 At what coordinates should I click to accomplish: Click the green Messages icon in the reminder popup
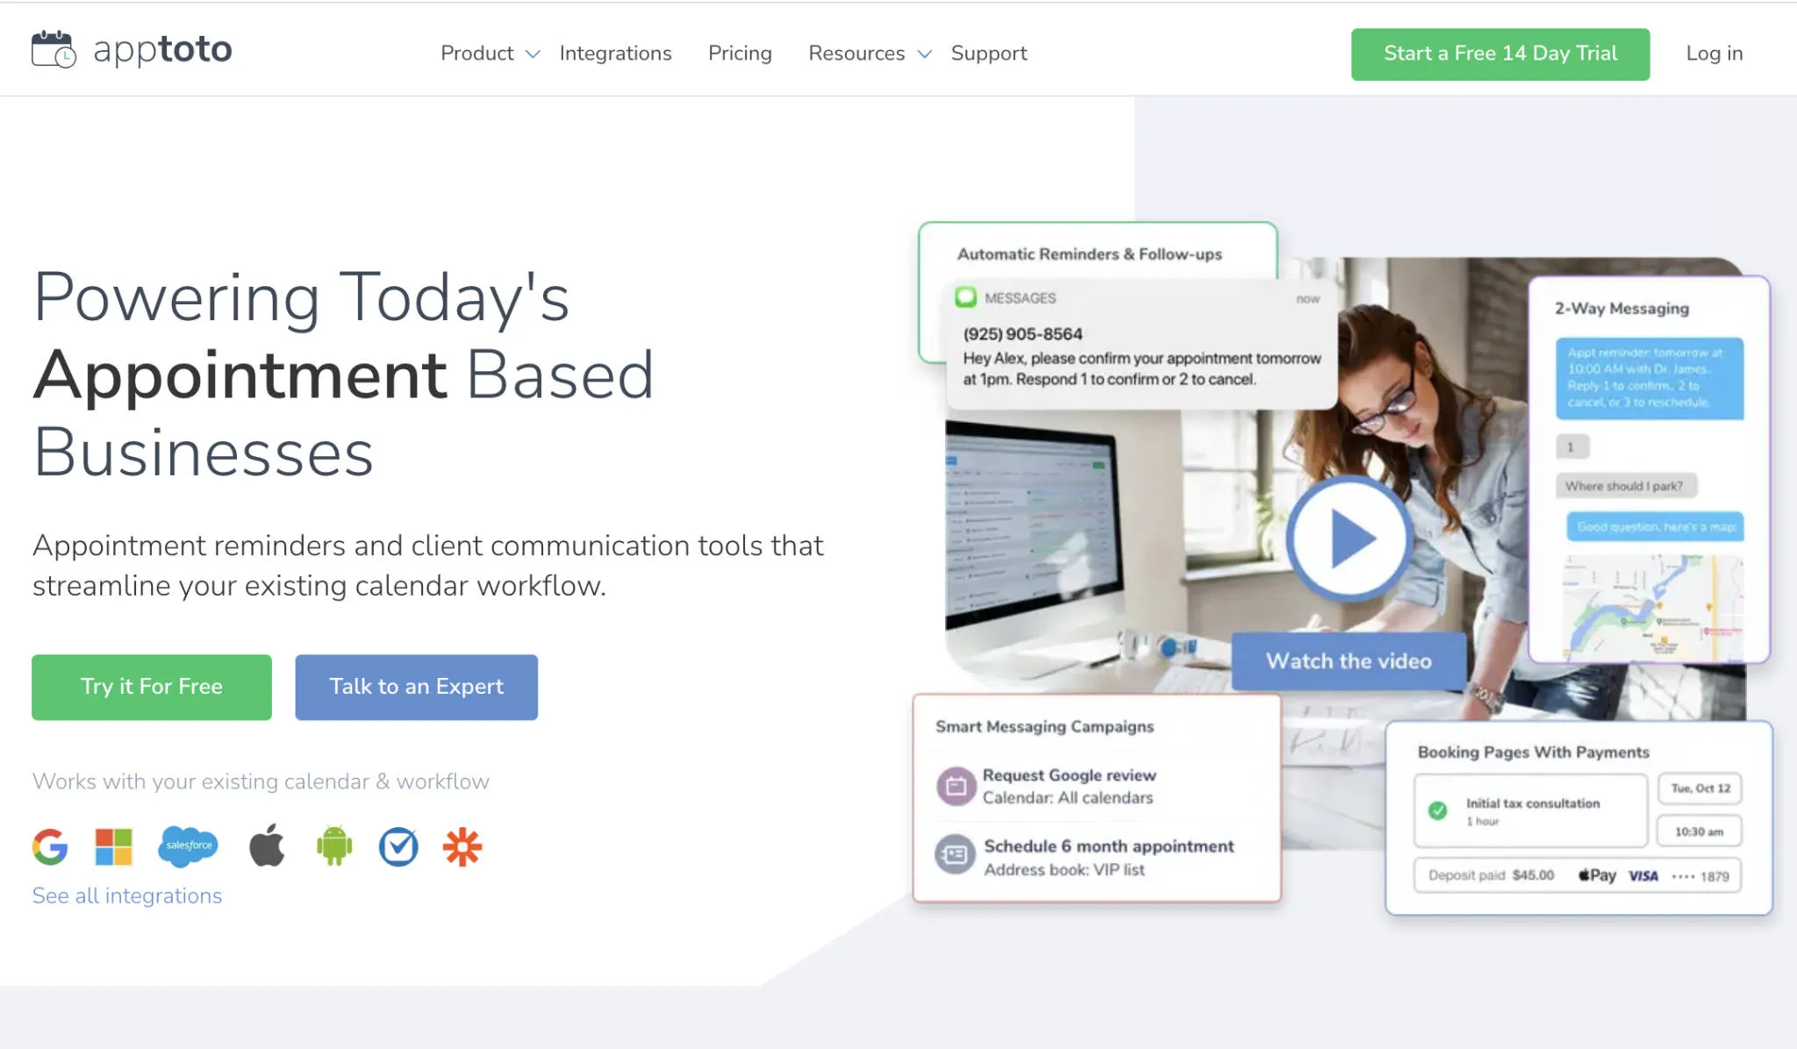(965, 297)
